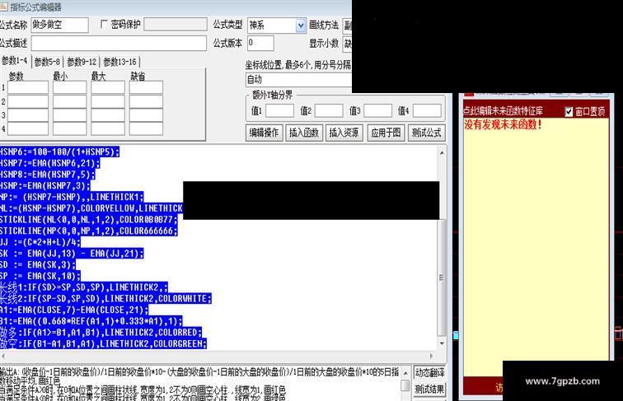Click the password input field
This screenshot has width=623, height=401.
pos(176,24)
